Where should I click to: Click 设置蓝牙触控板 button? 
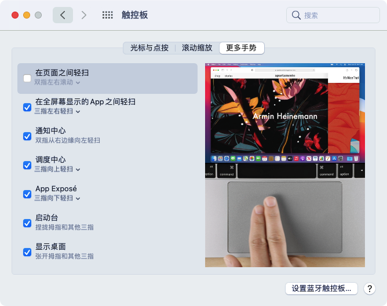pos(322,289)
